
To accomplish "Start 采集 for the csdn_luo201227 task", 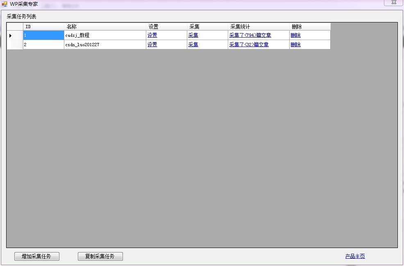I will point(193,45).
